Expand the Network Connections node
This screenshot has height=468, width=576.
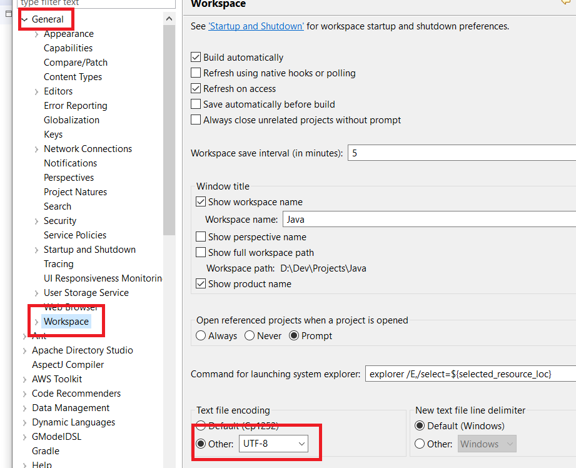click(x=37, y=149)
